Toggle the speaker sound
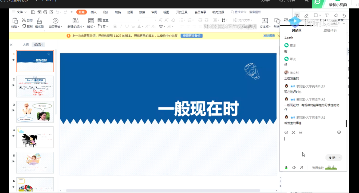 coord(294,168)
